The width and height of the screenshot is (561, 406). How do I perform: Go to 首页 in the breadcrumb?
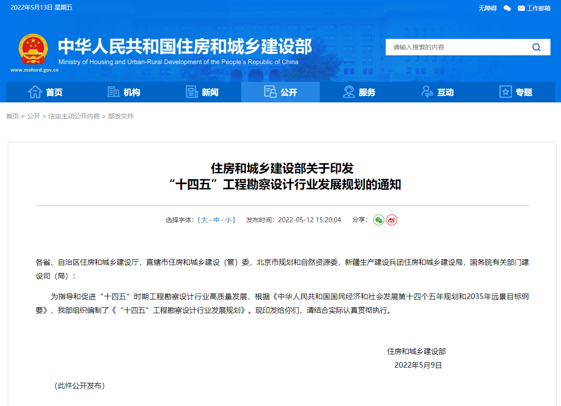(x=12, y=116)
